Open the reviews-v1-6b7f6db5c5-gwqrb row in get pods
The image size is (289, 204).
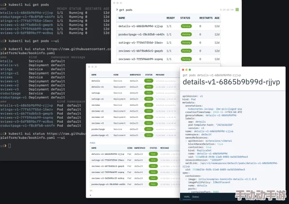click(168, 51)
